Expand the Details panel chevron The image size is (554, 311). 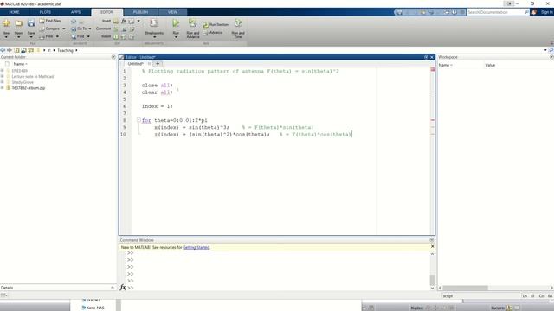point(113,288)
